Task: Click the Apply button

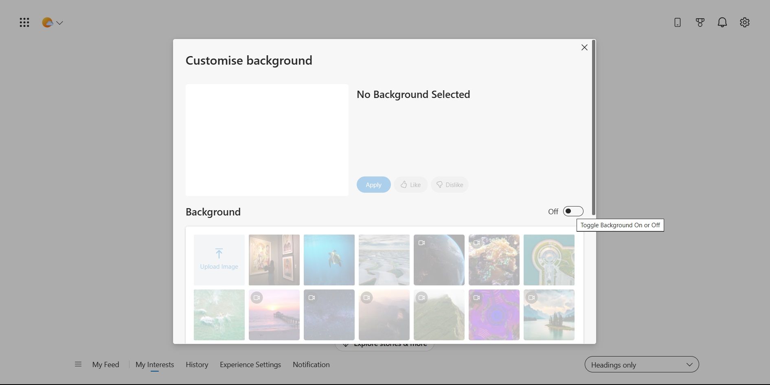Action: [x=373, y=185]
